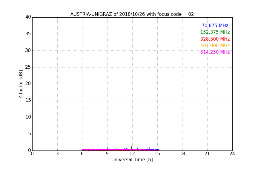Click the plot title AUSTRIA-UNIGRAZ of 2018/10/26
Image resolution: width=258 pixels, height=172 pixels.
click(x=132, y=14)
